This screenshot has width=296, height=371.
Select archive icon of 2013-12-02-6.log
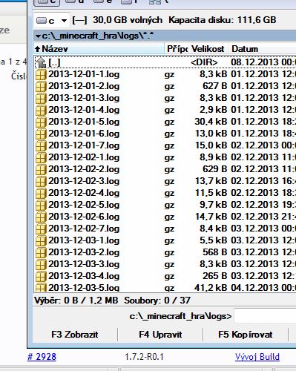tap(41, 217)
